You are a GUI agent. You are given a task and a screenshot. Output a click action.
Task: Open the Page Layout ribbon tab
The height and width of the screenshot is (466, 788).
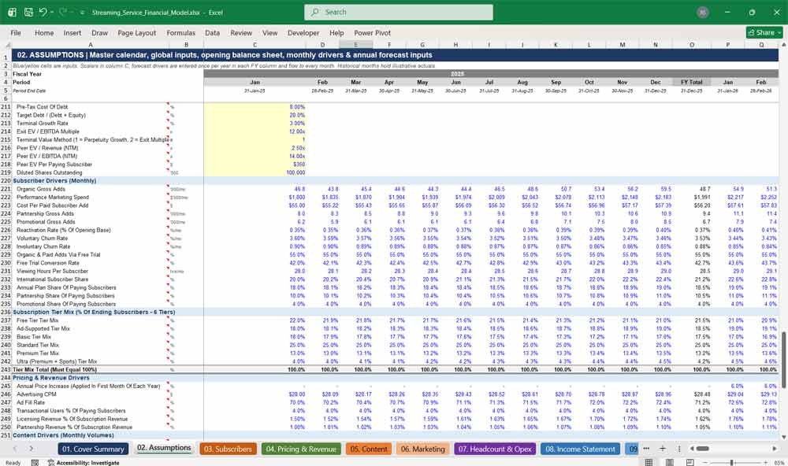(136, 32)
